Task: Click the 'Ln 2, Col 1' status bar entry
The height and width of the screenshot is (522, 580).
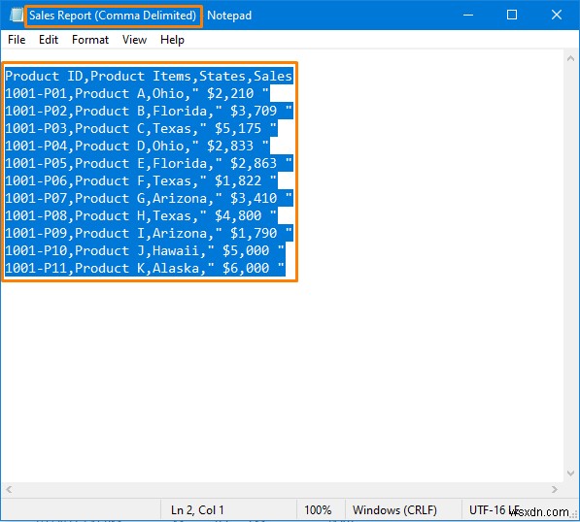Action: [197, 510]
